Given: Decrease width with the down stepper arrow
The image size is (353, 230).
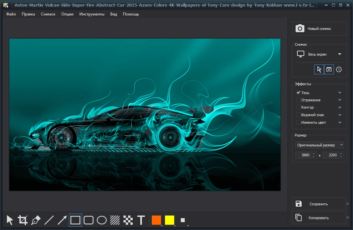Looking at the screenshot, I should 313,157.
